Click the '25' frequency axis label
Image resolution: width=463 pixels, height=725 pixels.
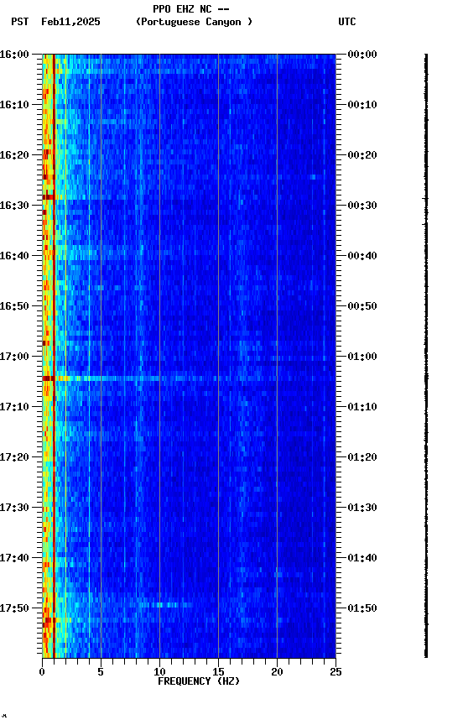pyautogui.click(x=336, y=672)
